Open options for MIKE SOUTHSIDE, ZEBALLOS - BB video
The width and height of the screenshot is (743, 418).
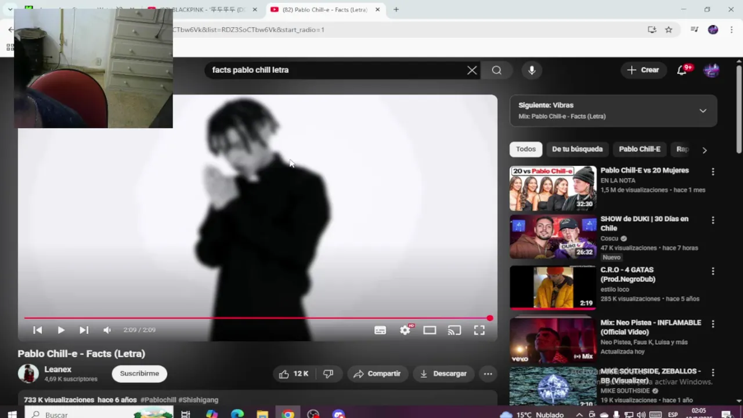[713, 372]
